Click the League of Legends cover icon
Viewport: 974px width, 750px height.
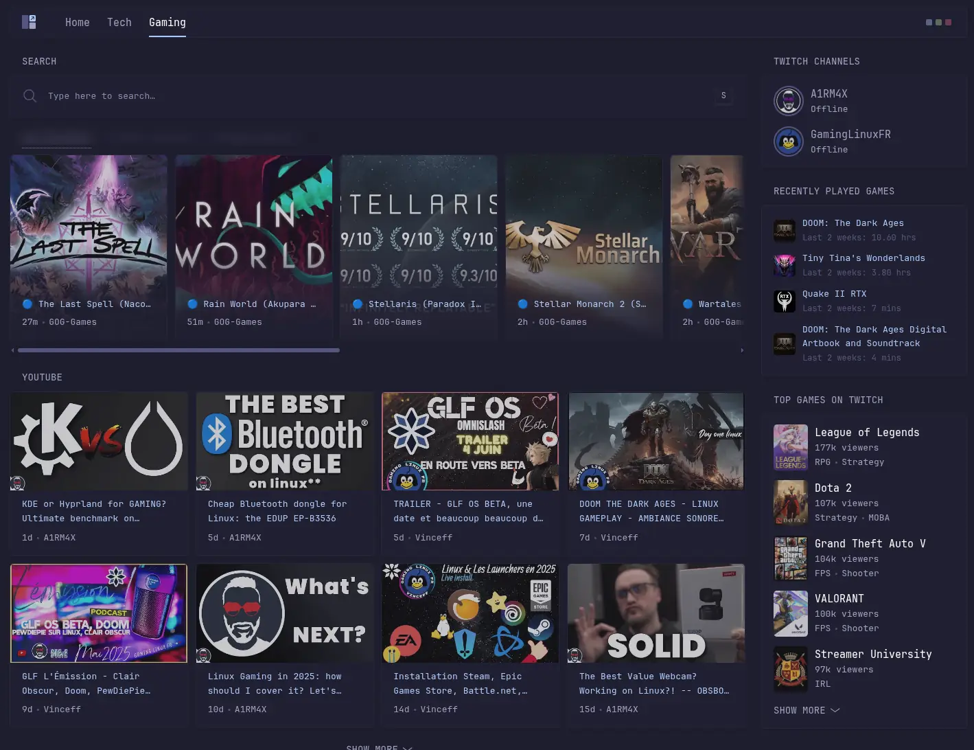pyautogui.click(x=791, y=447)
